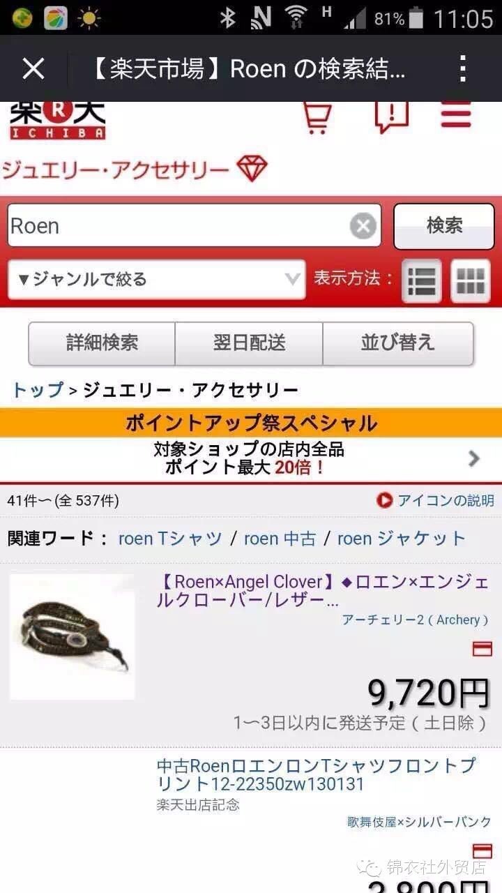
Task: Open the roen Tシャツ related keyword
Action: pyautogui.click(x=170, y=538)
